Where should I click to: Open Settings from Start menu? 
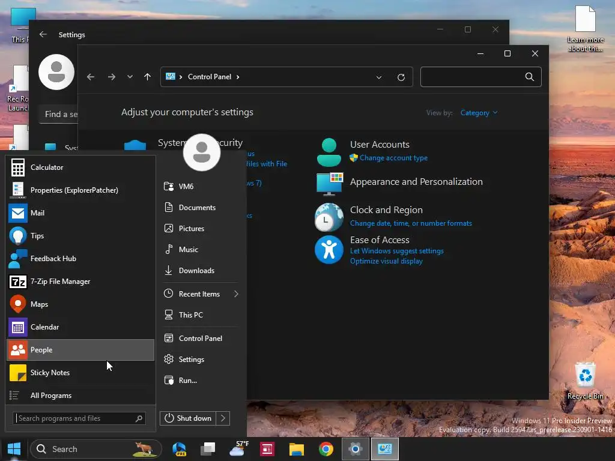tap(200, 360)
